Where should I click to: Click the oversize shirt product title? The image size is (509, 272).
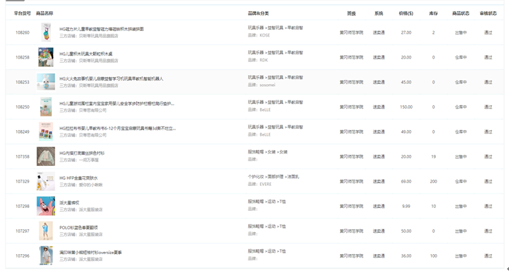click(90, 252)
